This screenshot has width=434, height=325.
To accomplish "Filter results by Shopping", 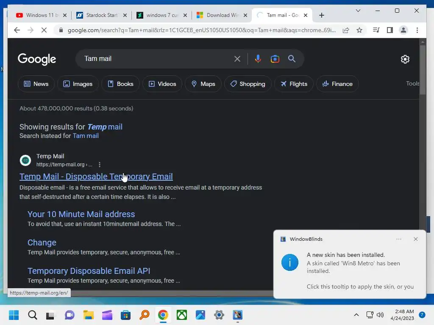I will [248, 84].
